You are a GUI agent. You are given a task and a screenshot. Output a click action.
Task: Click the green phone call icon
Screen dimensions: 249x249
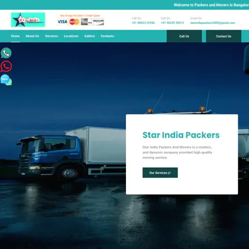6,53
